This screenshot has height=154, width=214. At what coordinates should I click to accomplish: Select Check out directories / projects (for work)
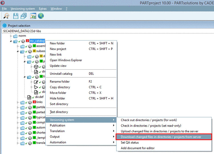(x=164, y=120)
